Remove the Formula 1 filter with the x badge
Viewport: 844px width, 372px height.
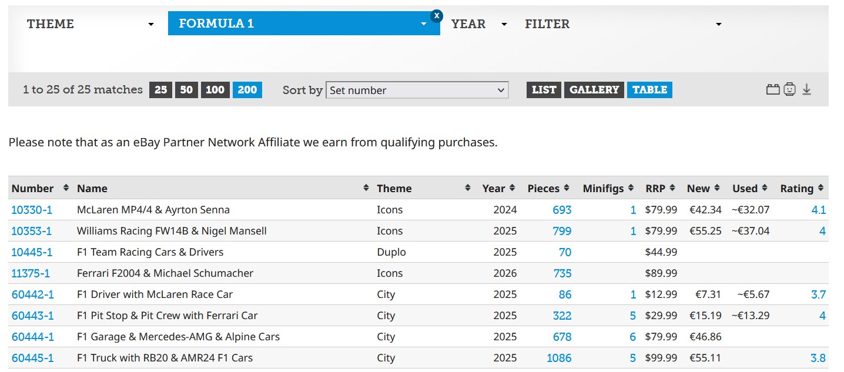tap(436, 16)
